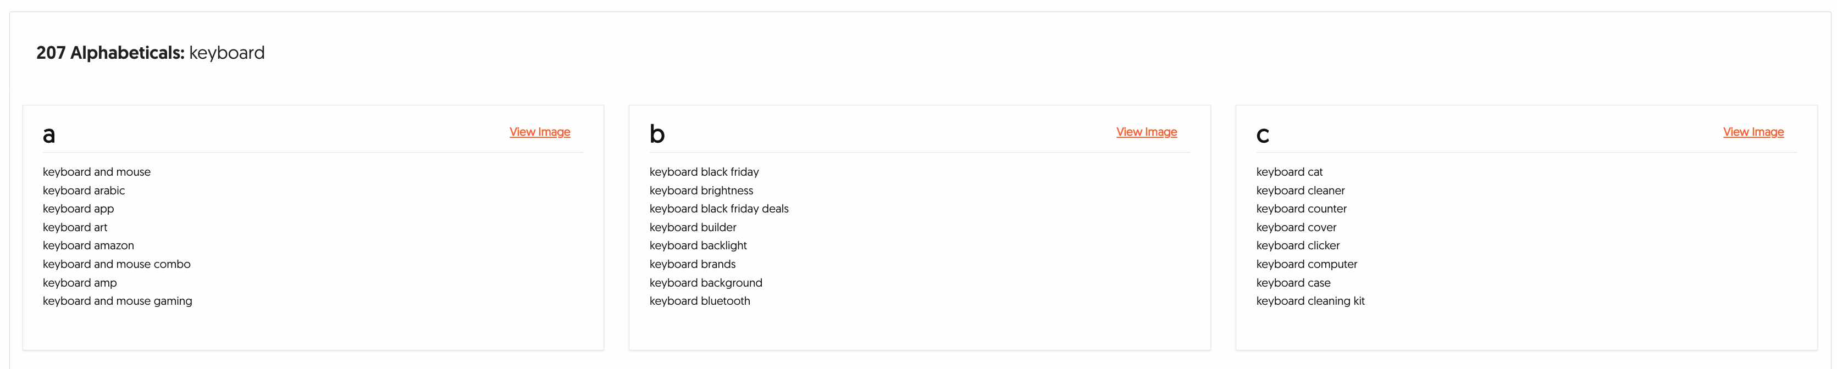The height and width of the screenshot is (369, 1837).
Task: Choose the 'keyboard cover' entry
Action: [1296, 227]
